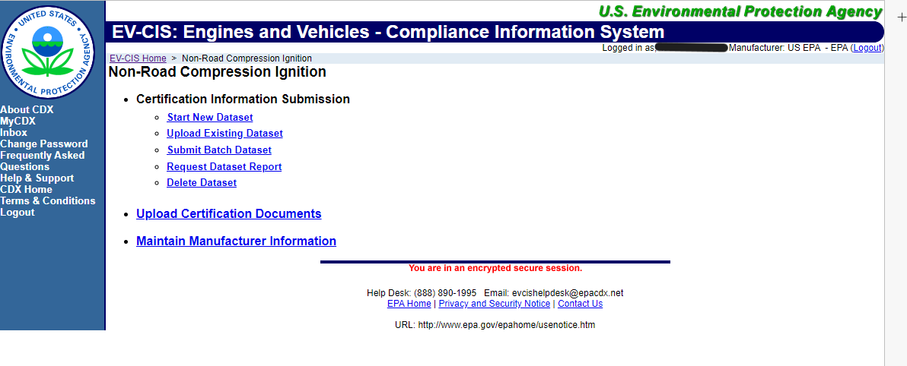This screenshot has width=907, height=366.
Task: Click the U.S. Environmental Protection Agency title
Action: tap(740, 11)
